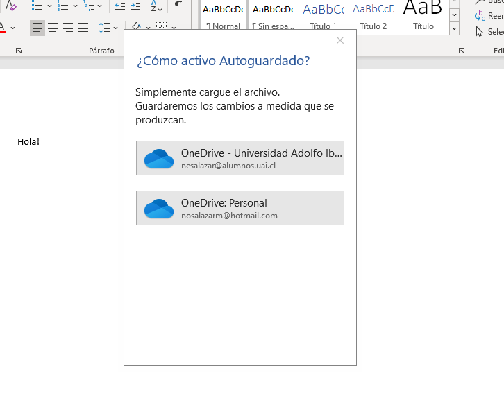Click the sort A-Z icon
The height and width of the screenshot is (409, 504).
[x=157, y=6]
